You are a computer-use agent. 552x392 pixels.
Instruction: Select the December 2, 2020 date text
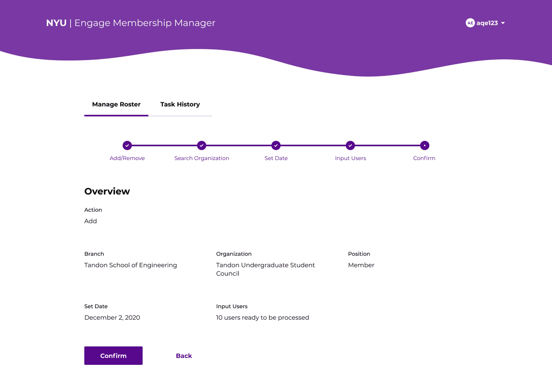point(112,317)
